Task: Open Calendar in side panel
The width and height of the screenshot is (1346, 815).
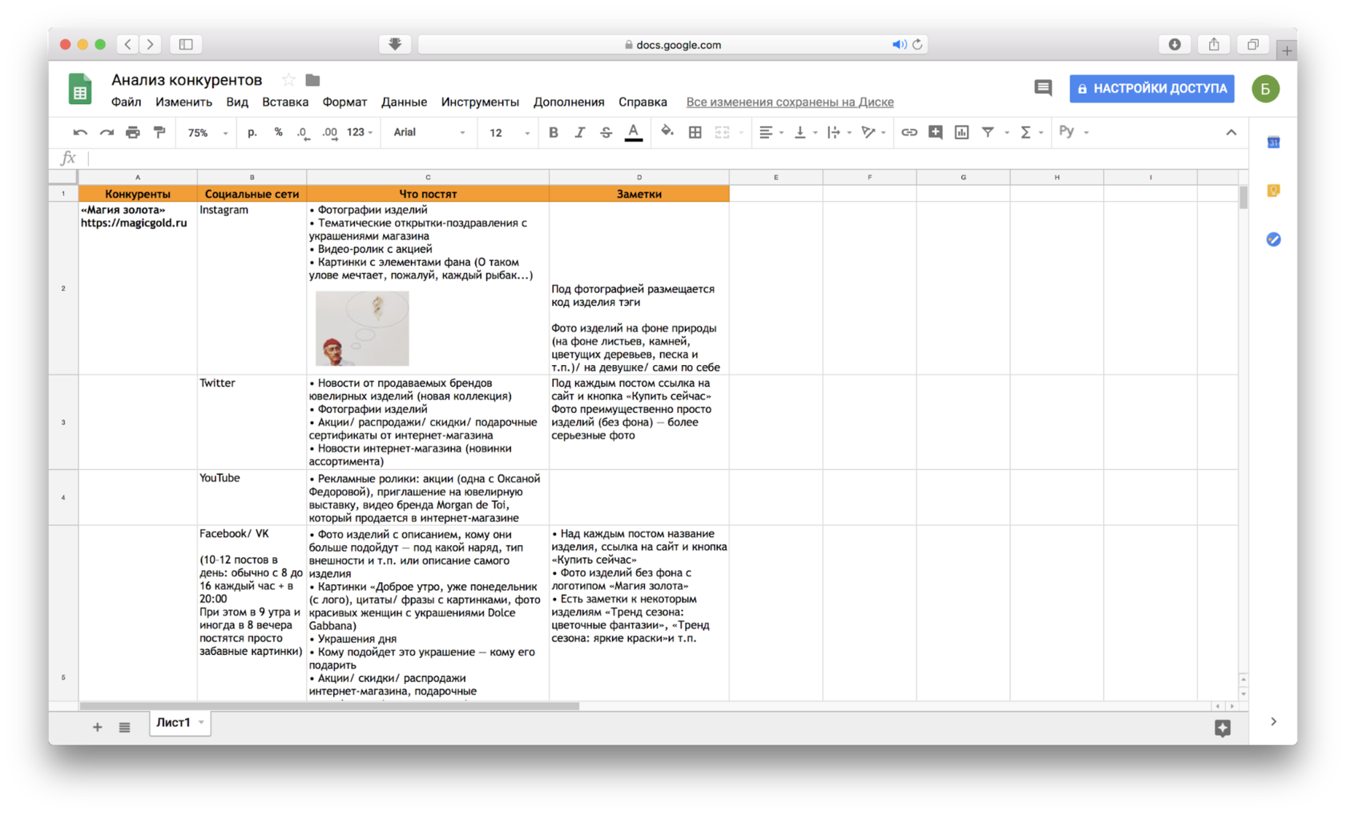Action: 1273,143
